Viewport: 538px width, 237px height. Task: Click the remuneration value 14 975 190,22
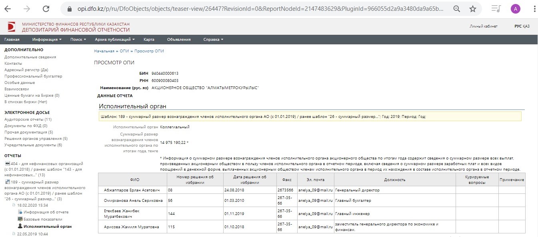173,142
